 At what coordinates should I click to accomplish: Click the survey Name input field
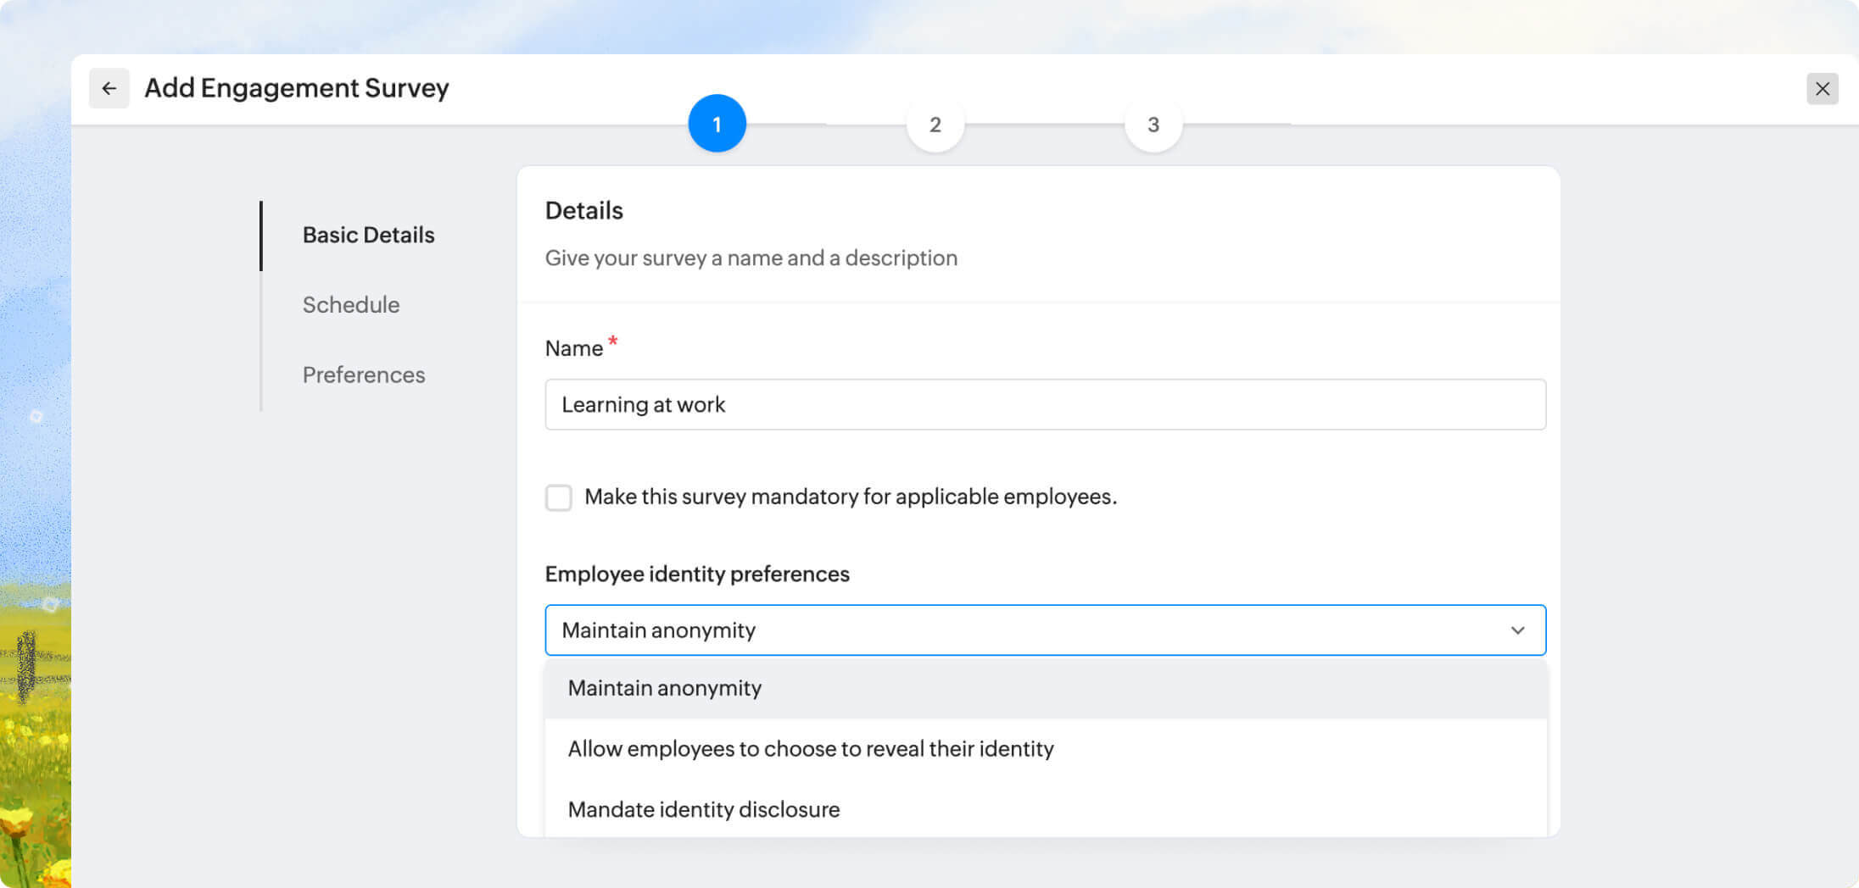1044,404
